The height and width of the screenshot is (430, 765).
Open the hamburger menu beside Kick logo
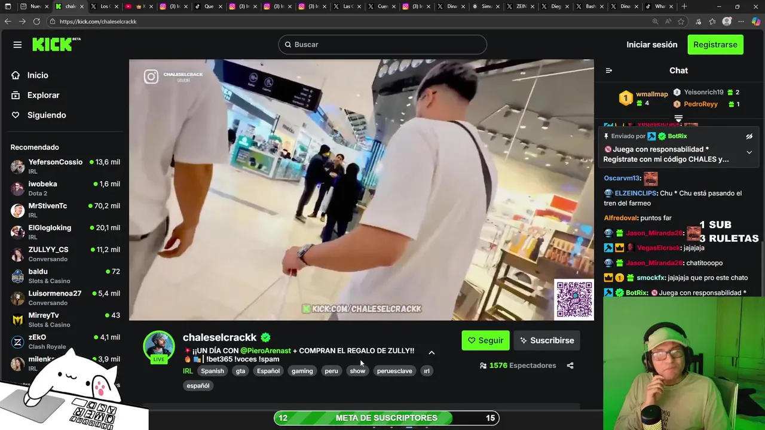(x=17, y=45)
